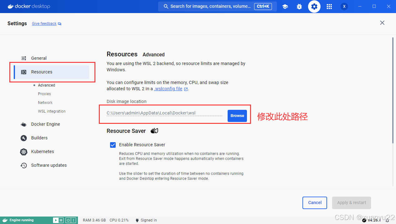Open the Give feedback link

coord(44,24)
